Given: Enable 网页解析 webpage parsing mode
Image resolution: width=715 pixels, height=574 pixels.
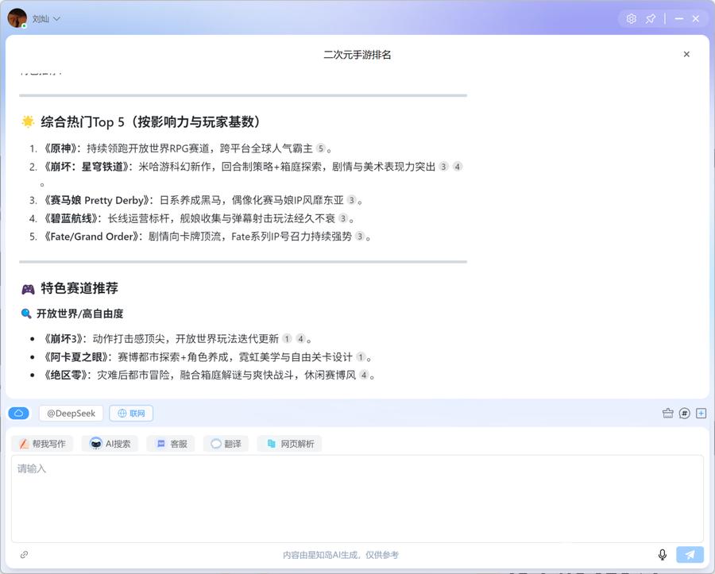Looking at the screenshot, I should coord(292,444).
